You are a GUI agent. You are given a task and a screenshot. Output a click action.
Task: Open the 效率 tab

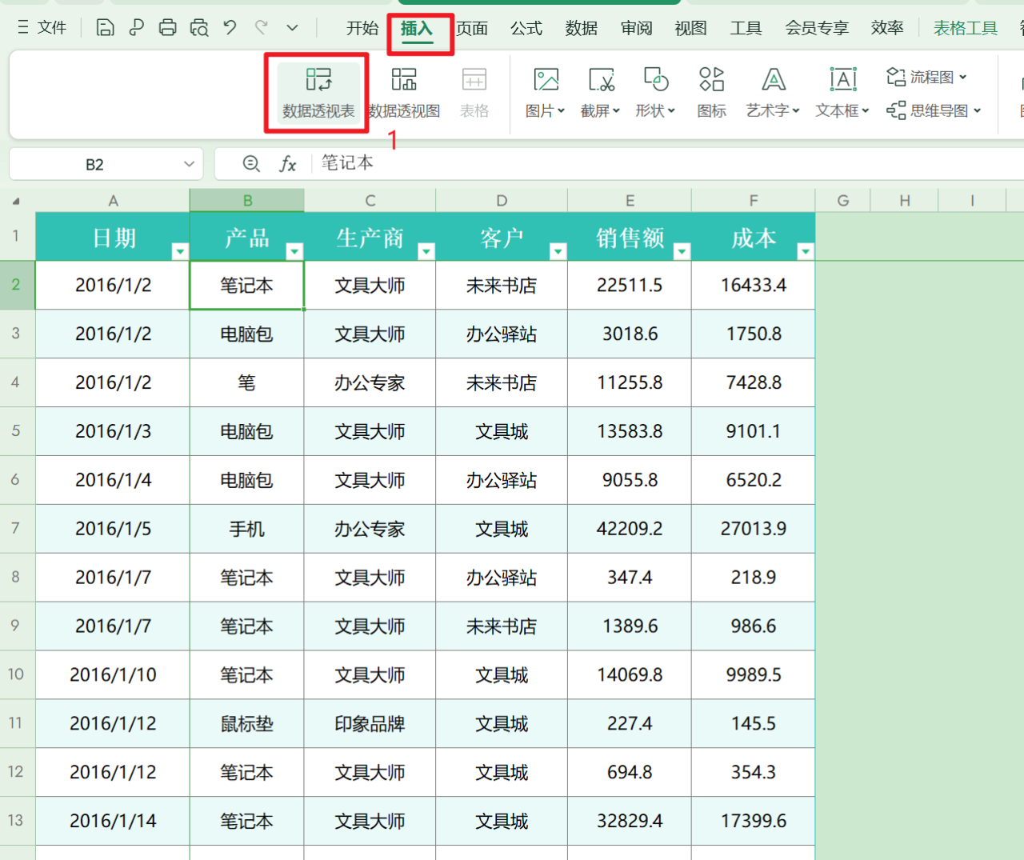point(887,28)
